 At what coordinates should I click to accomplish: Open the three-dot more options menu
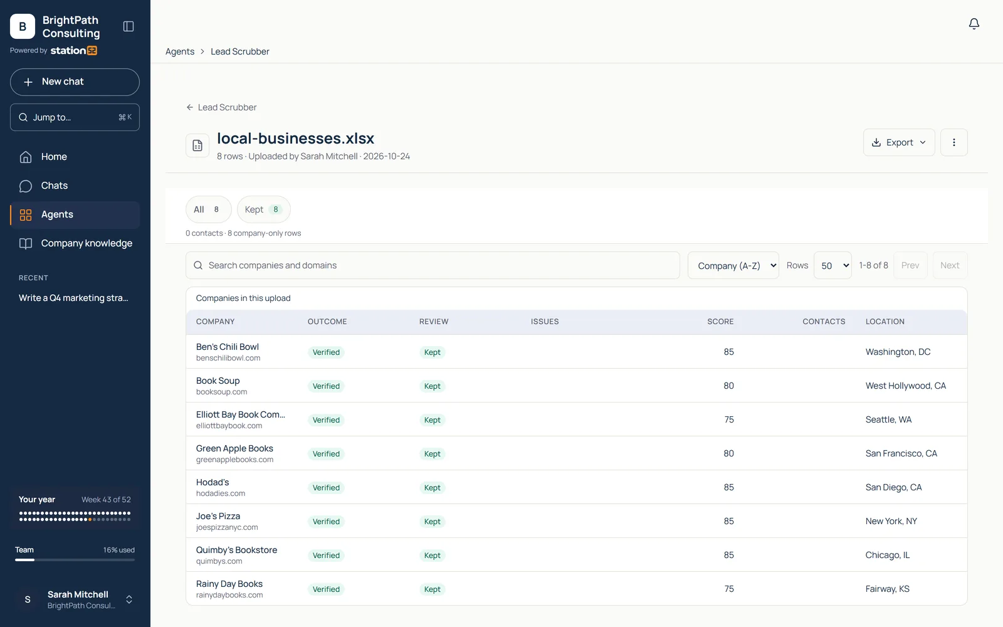954,142
